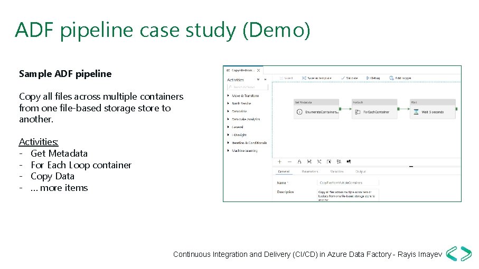
Task: Select the CopyFilesfrom... pipeline tab
Action: (x=243, y=70)
